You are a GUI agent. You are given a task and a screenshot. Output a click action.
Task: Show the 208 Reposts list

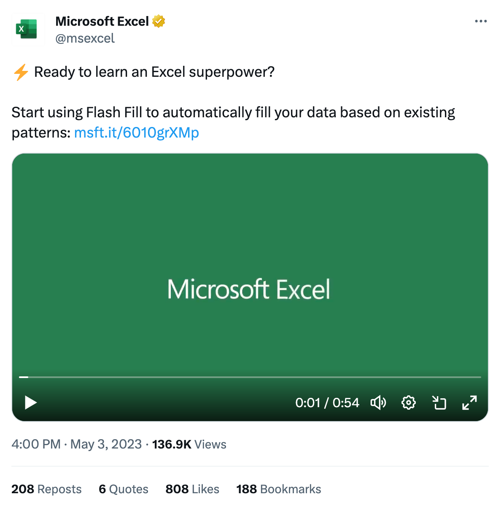pyautogui.click(x=46, y=489)
